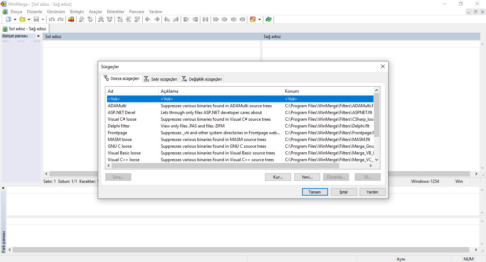Click the All Left toolbar icon
This screenshot has height=262, width=486.
click(195, 20)
